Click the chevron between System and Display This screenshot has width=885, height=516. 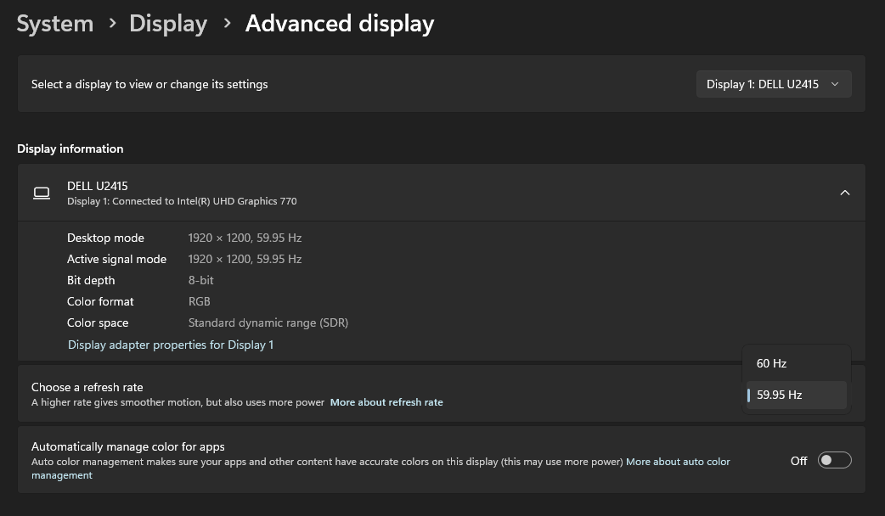coord(112,24)
